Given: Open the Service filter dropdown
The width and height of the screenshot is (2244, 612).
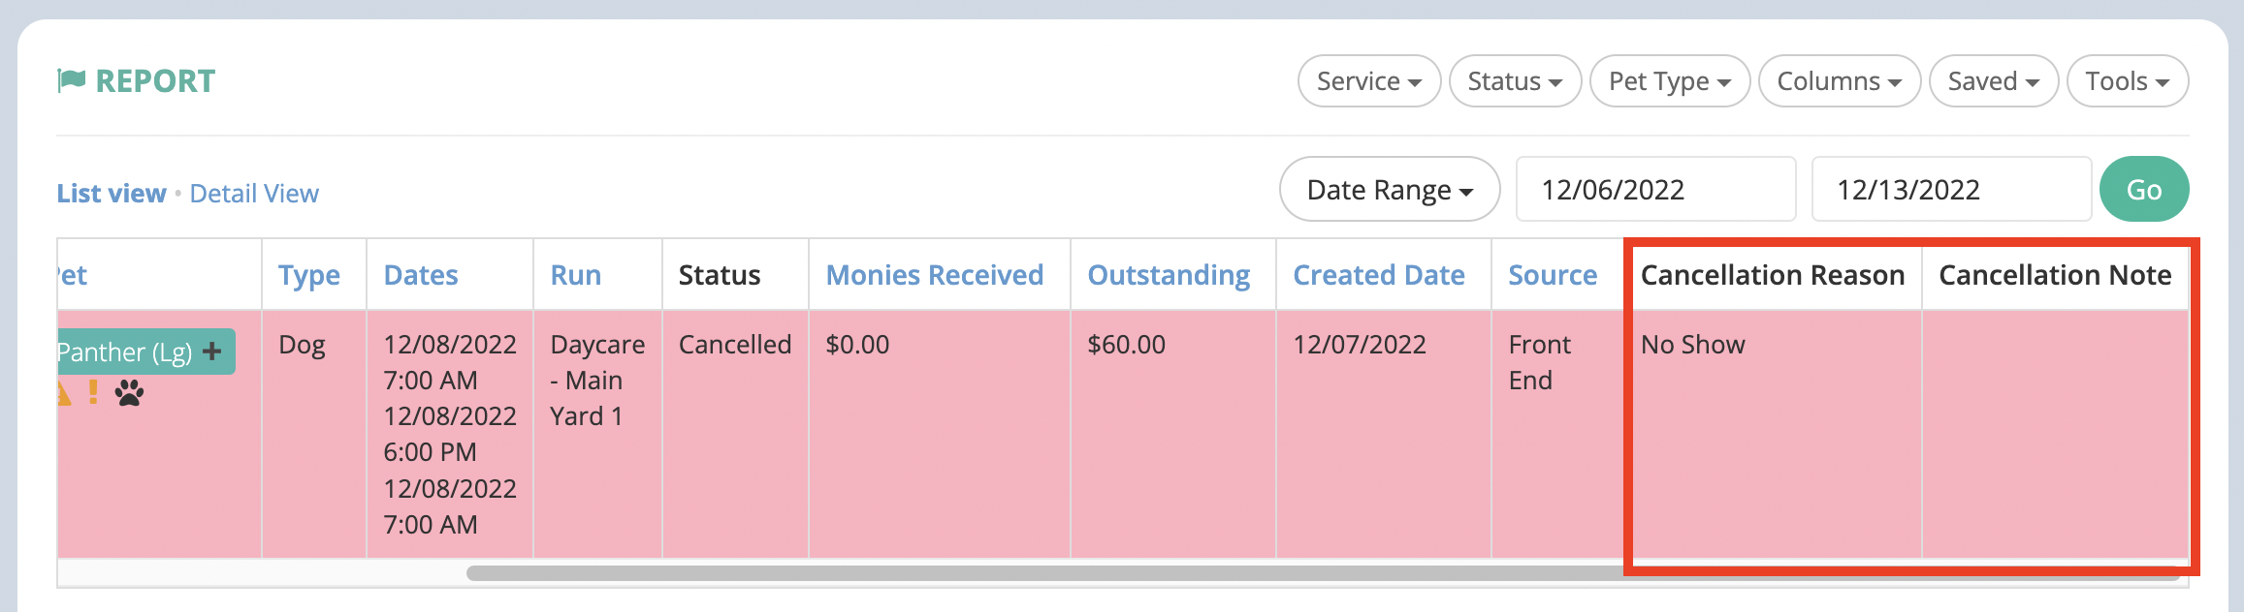Looking at the screenshot, I should coord(1369,81).
